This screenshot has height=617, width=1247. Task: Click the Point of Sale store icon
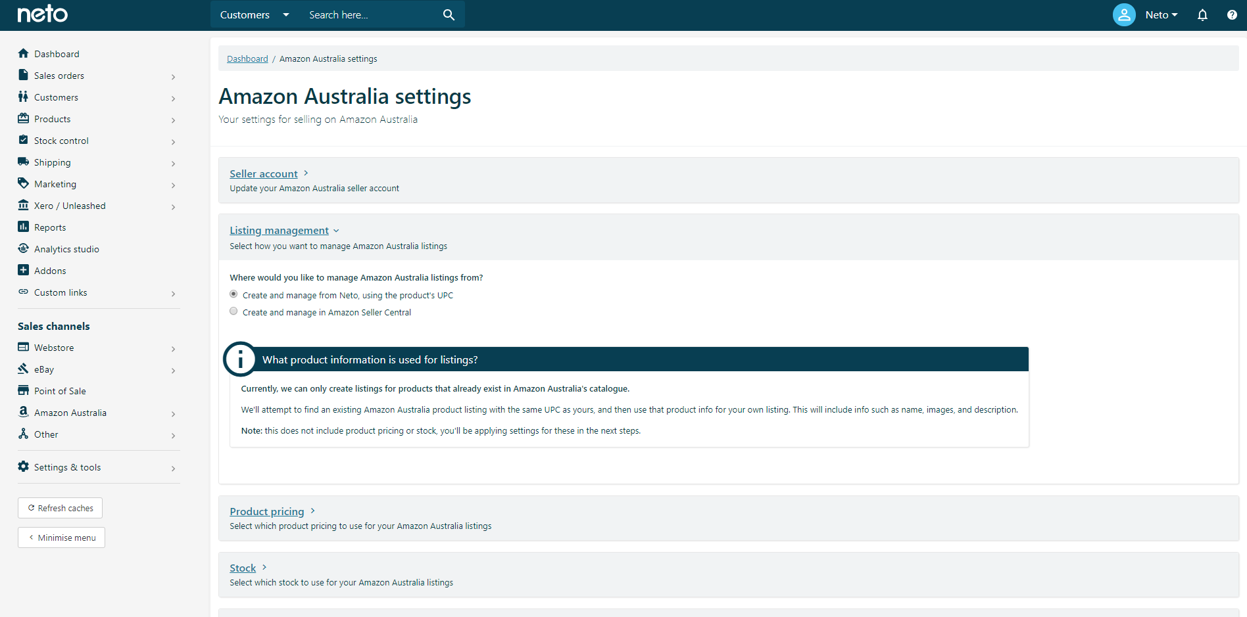pyautogui.click(x=24, y=390)
